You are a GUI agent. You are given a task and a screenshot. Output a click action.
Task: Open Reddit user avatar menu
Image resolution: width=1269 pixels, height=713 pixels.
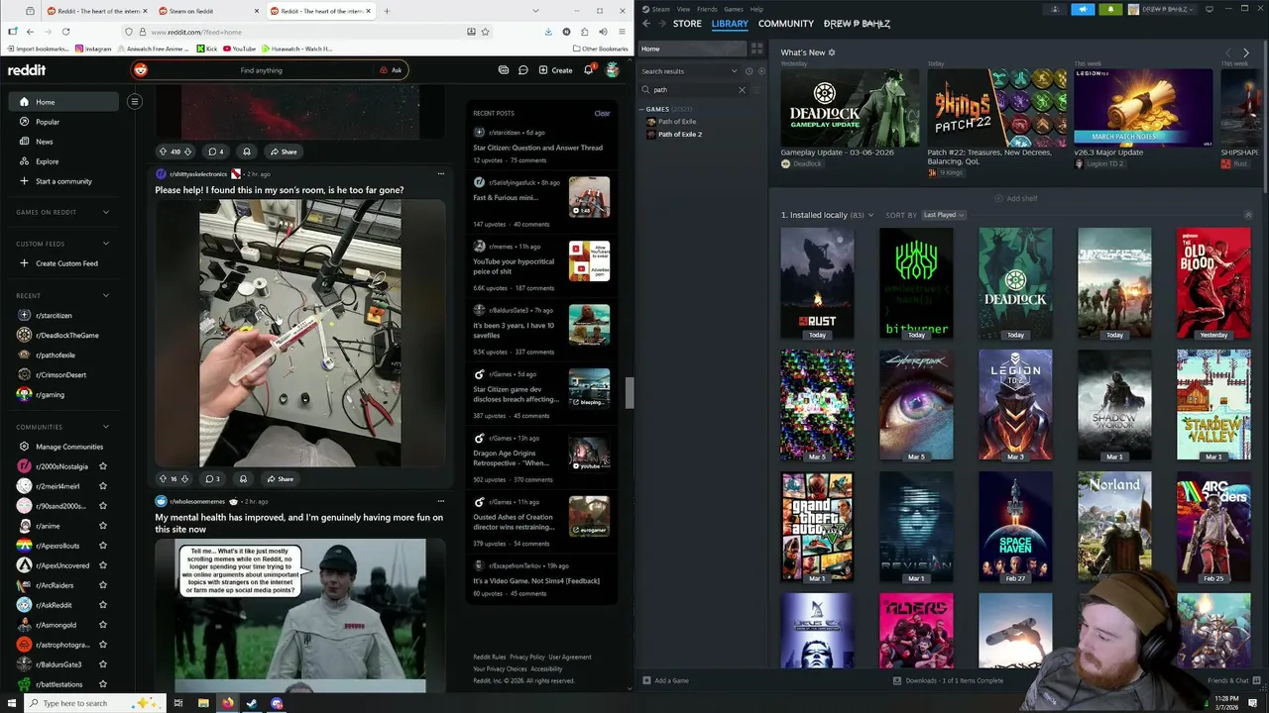pyautogui.click(x=613, y=69)
